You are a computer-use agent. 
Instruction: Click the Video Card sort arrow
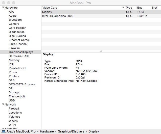click(x=123, y=8)
